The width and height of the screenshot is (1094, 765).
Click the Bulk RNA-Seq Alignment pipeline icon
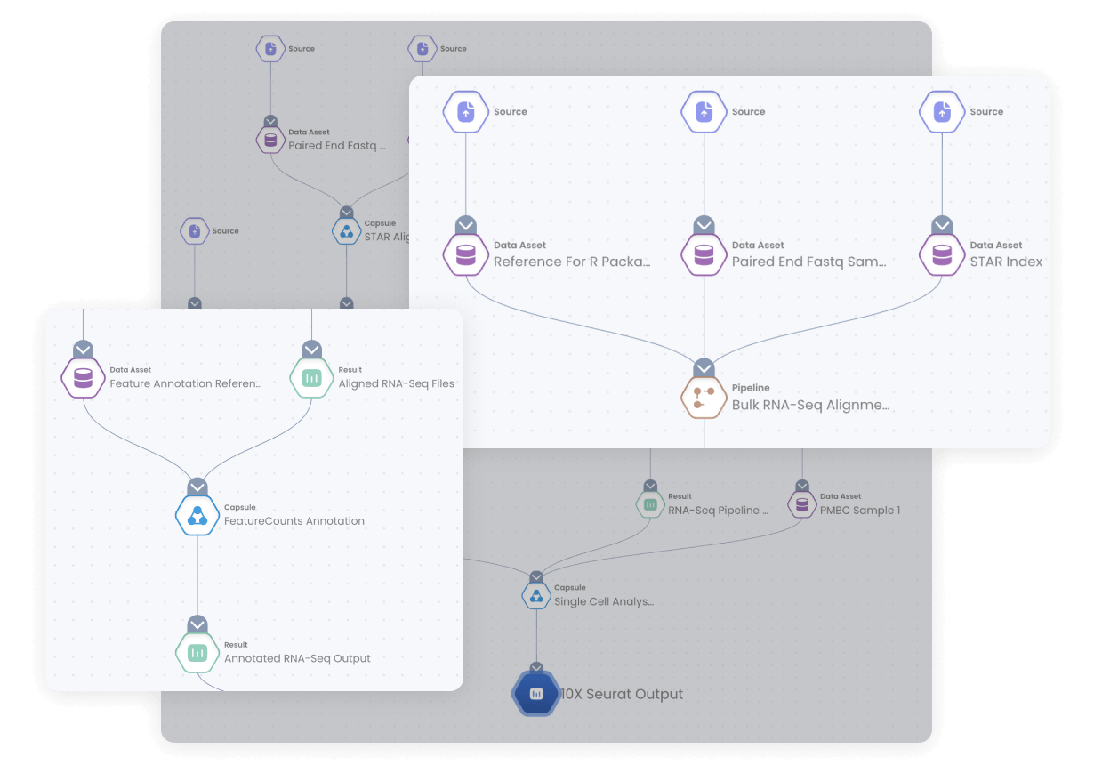click(x=704, y=397)
